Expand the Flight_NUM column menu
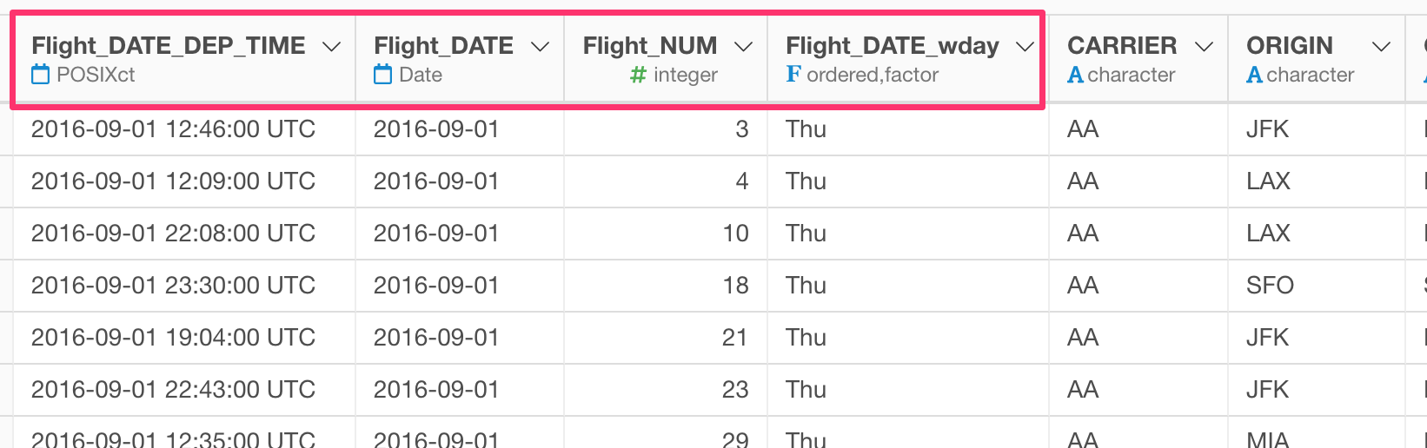 point(743,46)
